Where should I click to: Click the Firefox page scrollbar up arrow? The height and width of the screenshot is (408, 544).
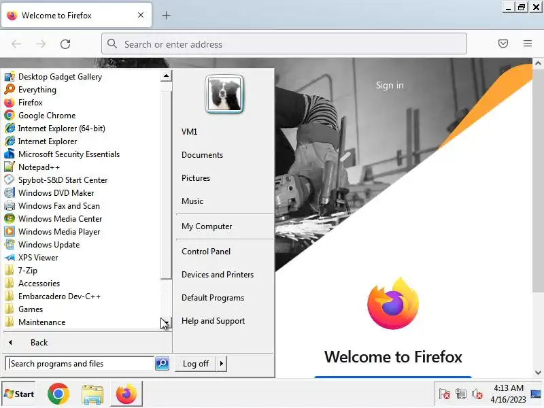click(538, 63)
